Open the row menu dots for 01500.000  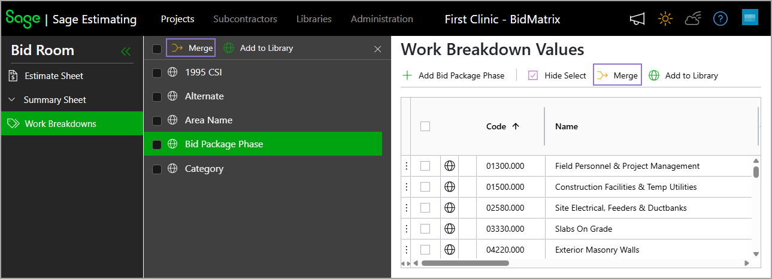(406, 187)
